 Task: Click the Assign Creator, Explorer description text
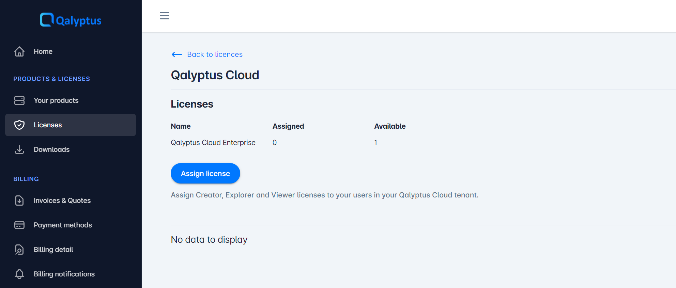click(x=324, y=195)
